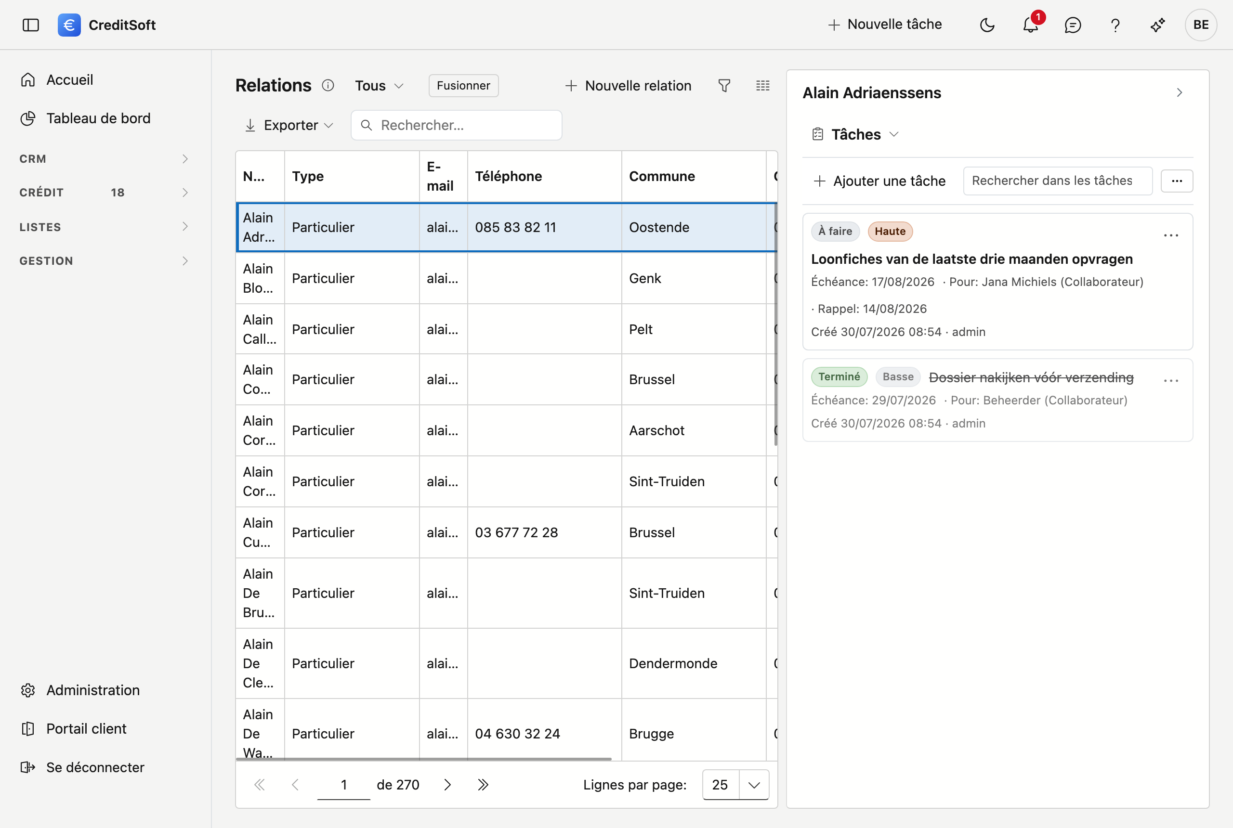
Task: Edit the page number field
Action: 343,785
